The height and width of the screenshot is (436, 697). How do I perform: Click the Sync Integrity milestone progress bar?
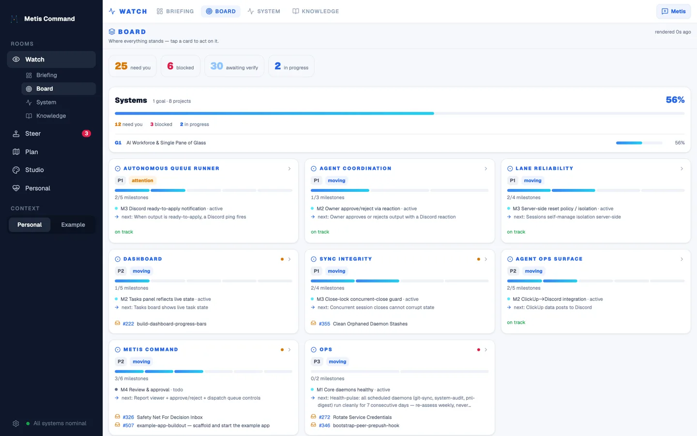[x=400, y=281]
